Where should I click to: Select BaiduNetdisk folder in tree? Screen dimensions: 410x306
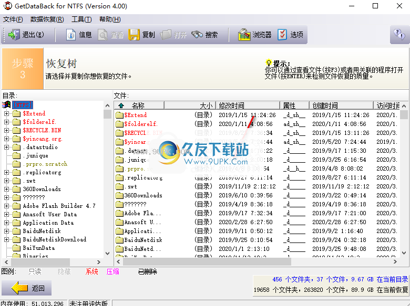tap(42, 231)
